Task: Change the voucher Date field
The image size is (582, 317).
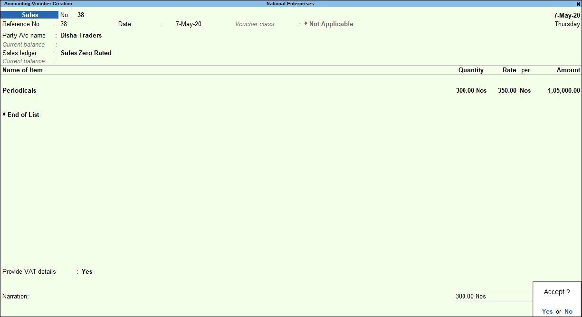Action: (188, 24)
